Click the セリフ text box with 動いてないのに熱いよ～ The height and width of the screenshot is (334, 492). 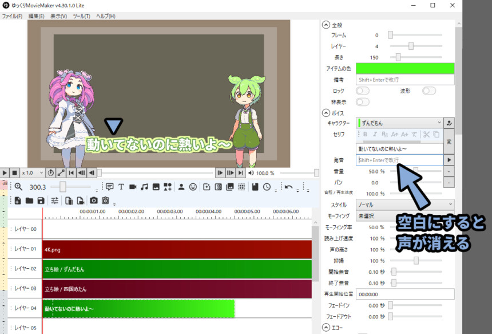pos(400,148)
